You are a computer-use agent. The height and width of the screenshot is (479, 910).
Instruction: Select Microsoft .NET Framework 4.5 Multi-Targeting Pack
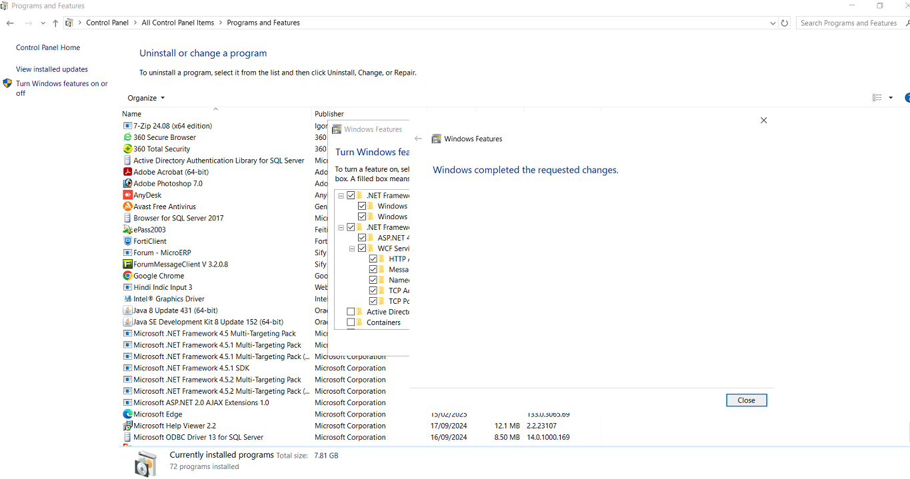pyautogui.click(x=215, y=333)
